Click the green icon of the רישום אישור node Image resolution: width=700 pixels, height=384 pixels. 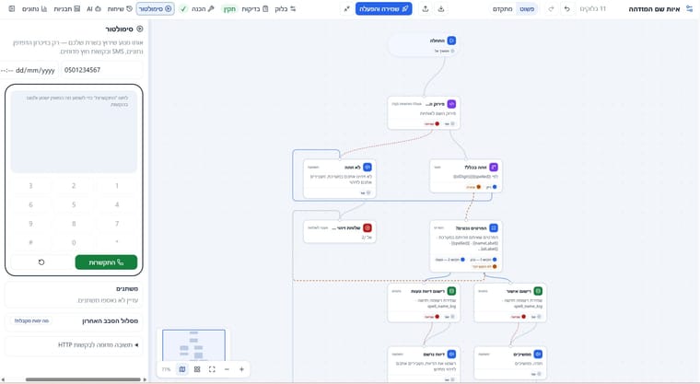coord(538,291)
